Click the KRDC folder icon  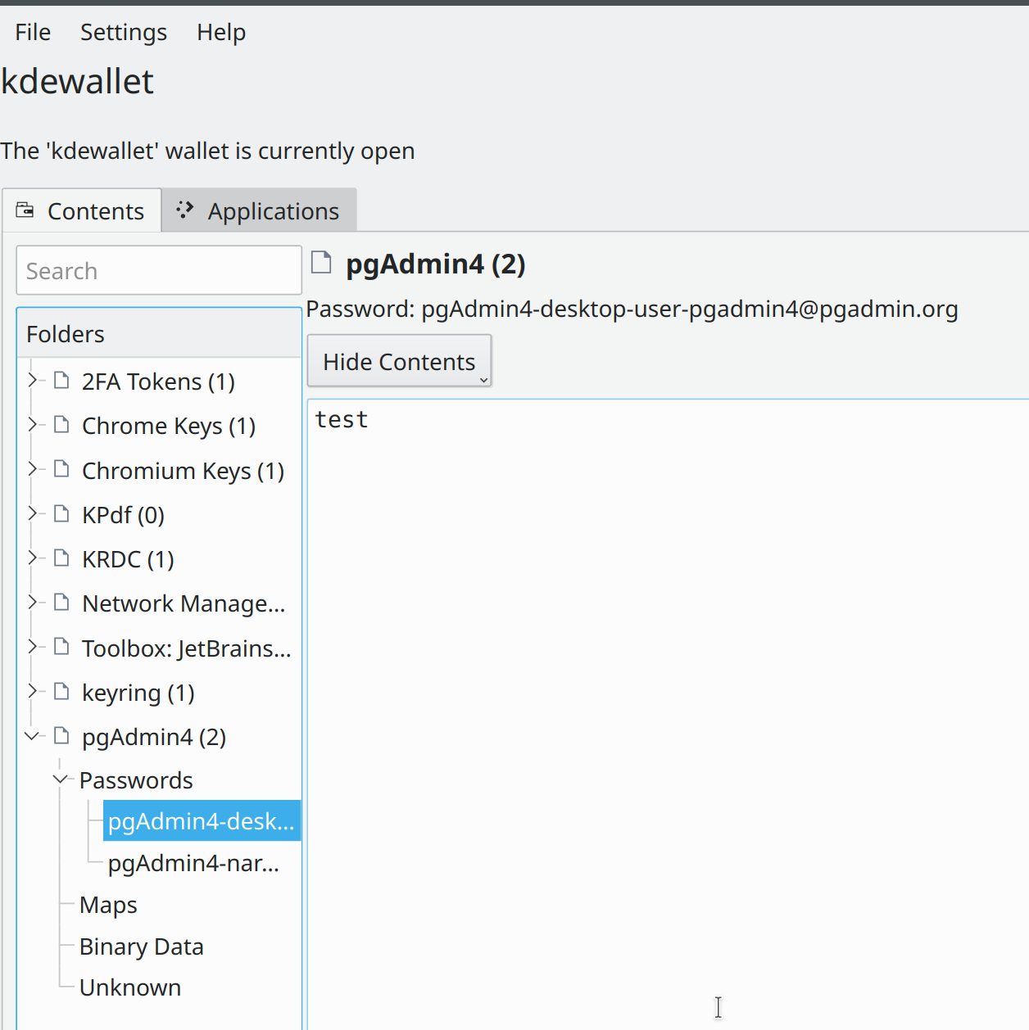pyautogui.click(x=61, y=558)
